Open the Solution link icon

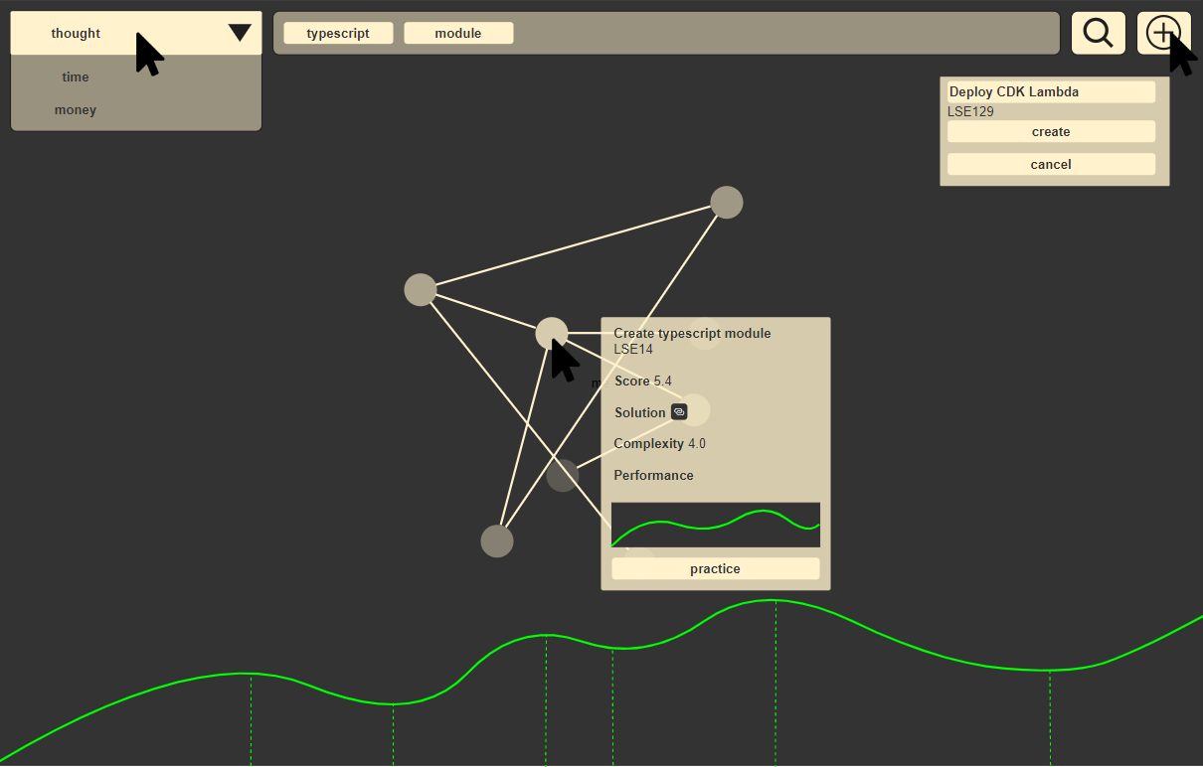coord(679,411)
